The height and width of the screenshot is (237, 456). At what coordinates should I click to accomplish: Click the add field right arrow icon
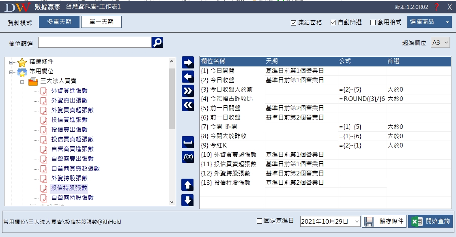[188, 62]
